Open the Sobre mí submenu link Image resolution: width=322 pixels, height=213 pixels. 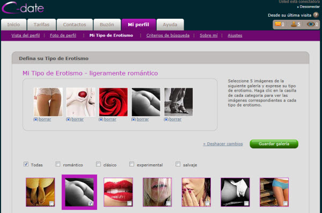(x=209, y=35)
